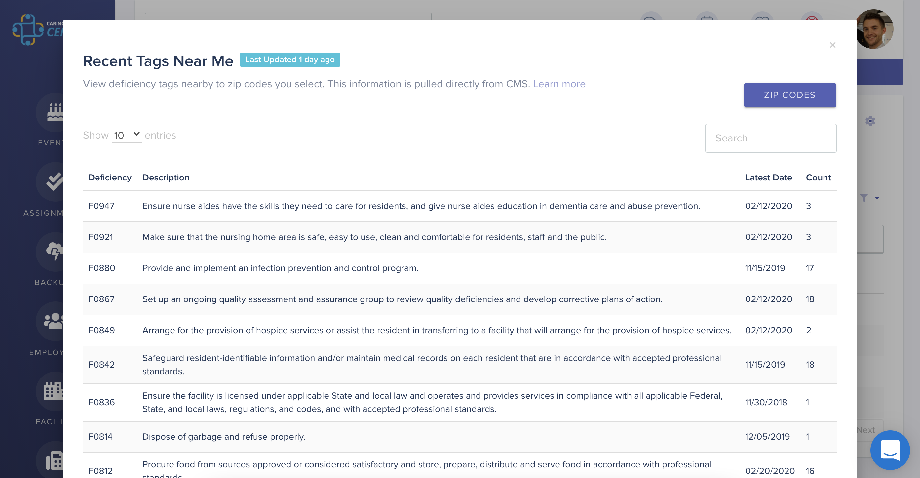Screen dimensions: 920x478
Task: Select deficiency code F0921
Action: coord(100,237)
